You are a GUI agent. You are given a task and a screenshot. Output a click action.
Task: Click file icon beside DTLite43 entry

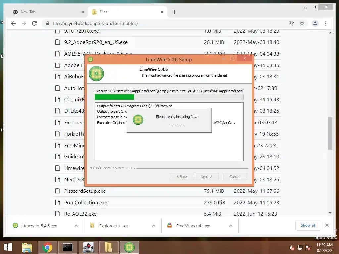57,111
